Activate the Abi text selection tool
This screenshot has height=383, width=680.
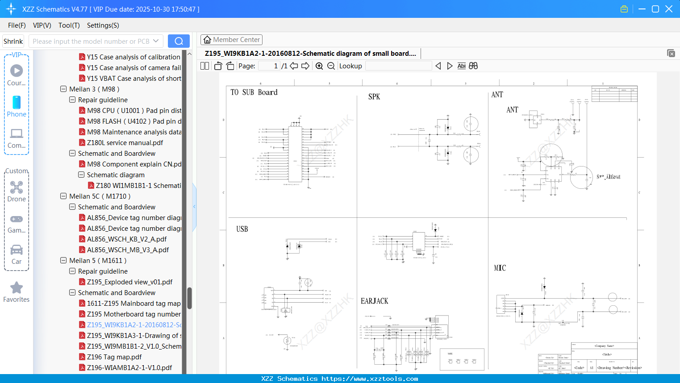[461, 66]
